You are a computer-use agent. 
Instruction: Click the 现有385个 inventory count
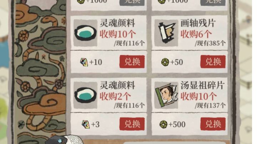[210, 43]
